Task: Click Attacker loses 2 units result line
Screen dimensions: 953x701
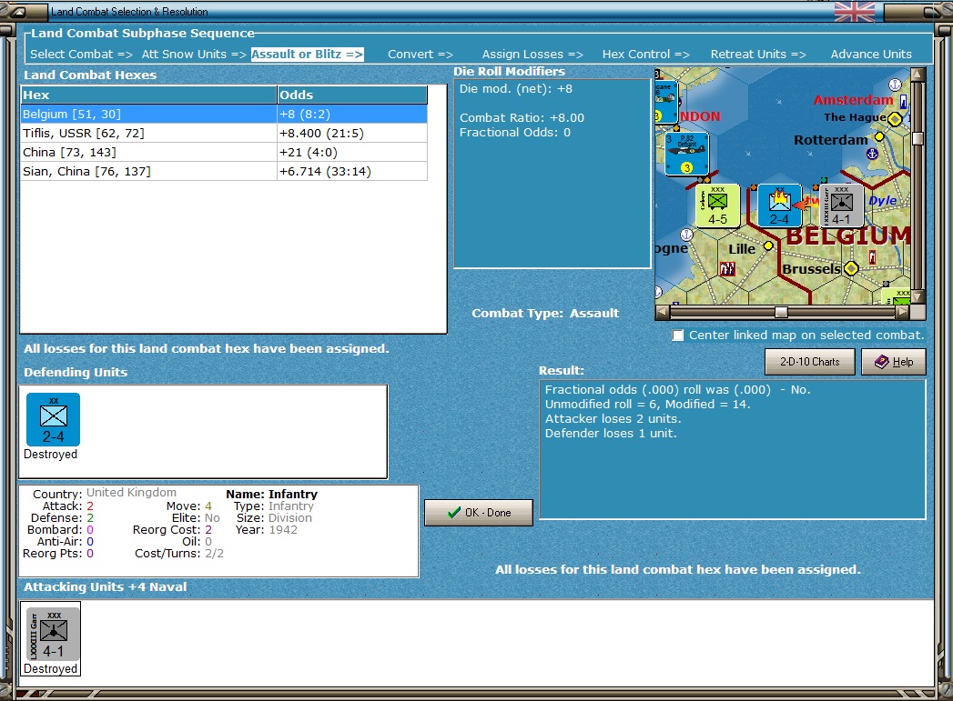Action: (613, 419)
